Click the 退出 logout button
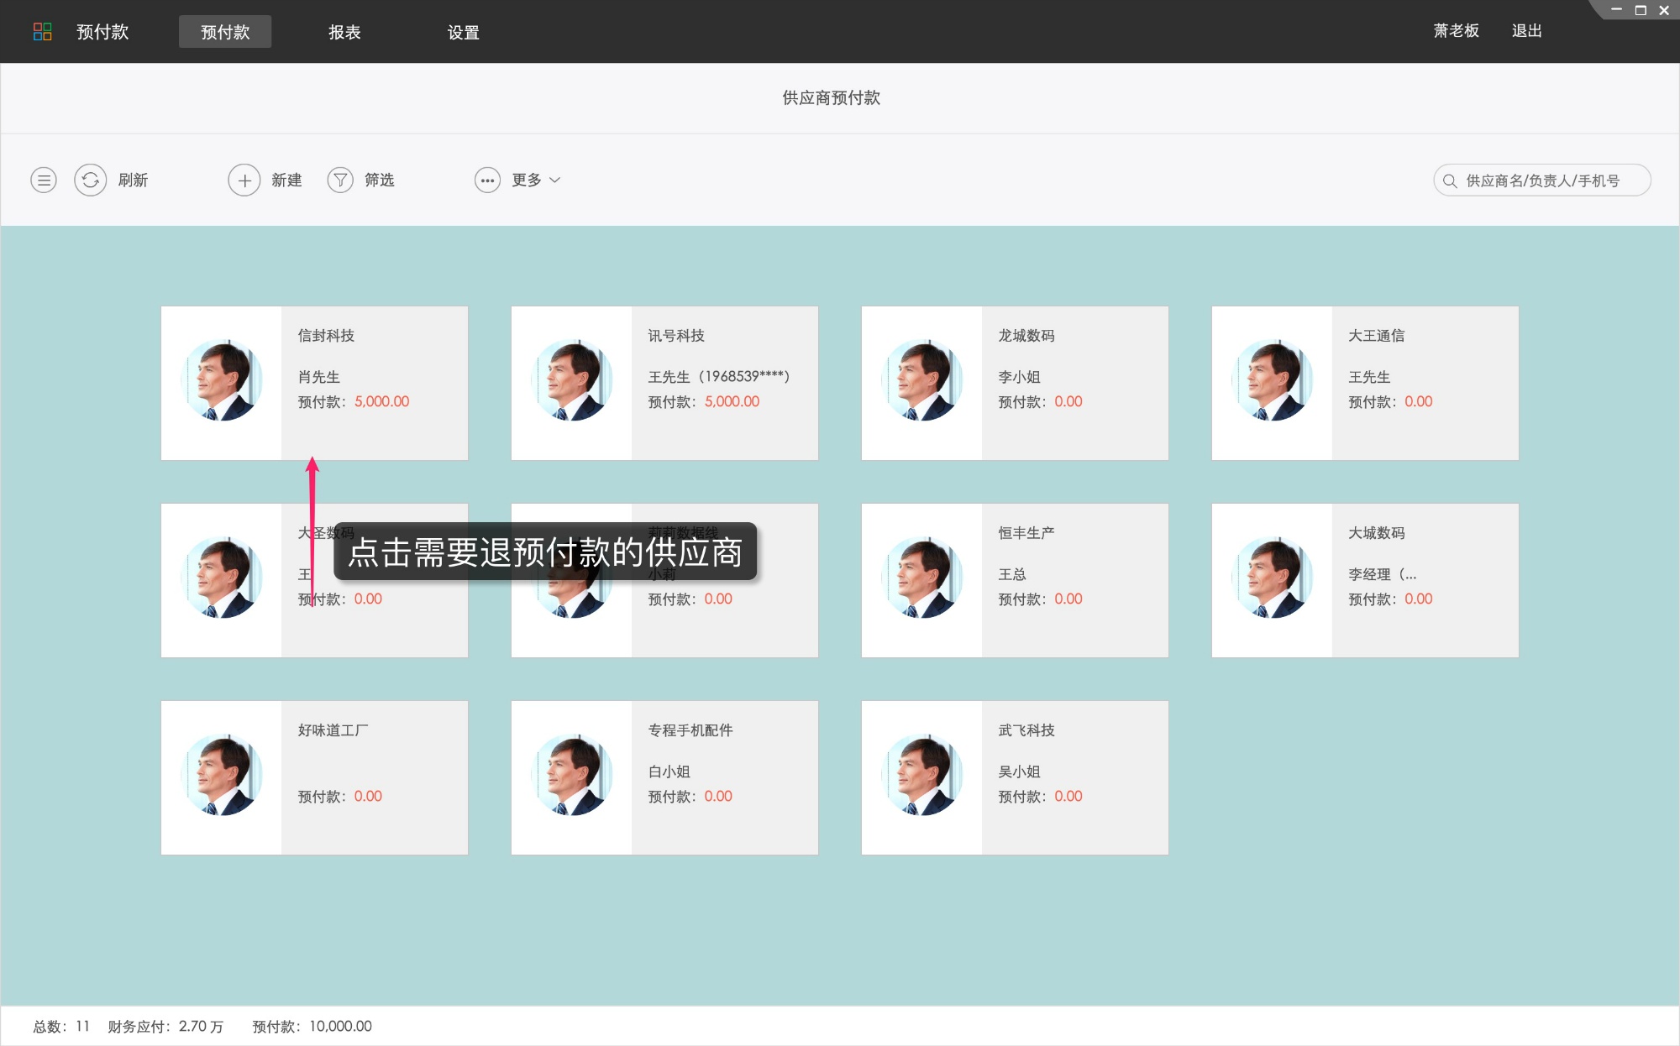This screenshot has height=1046, width=1680. click(x=1526, y=30)
